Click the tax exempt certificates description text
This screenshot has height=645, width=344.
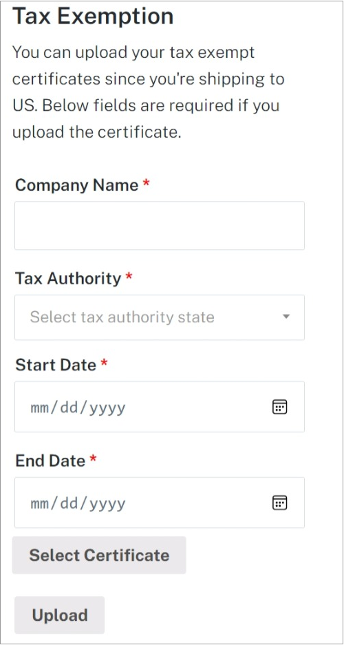coord(149,92)
